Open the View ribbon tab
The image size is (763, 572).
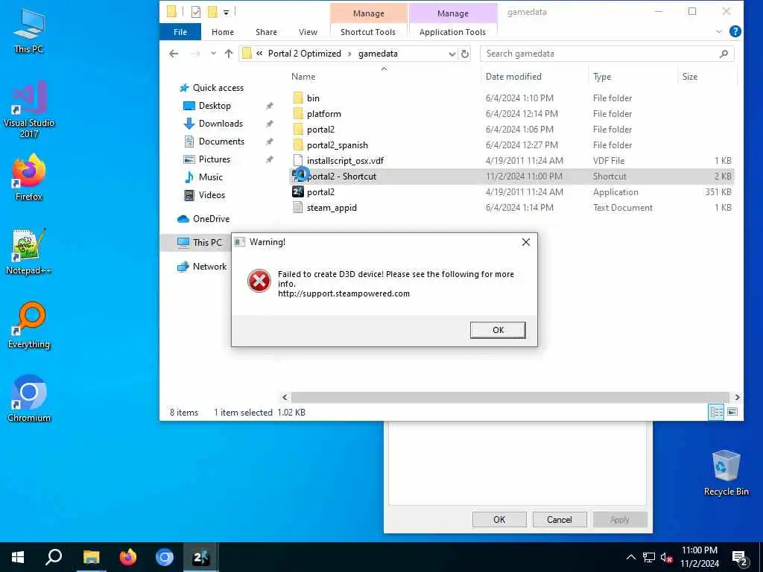point(308,32)
